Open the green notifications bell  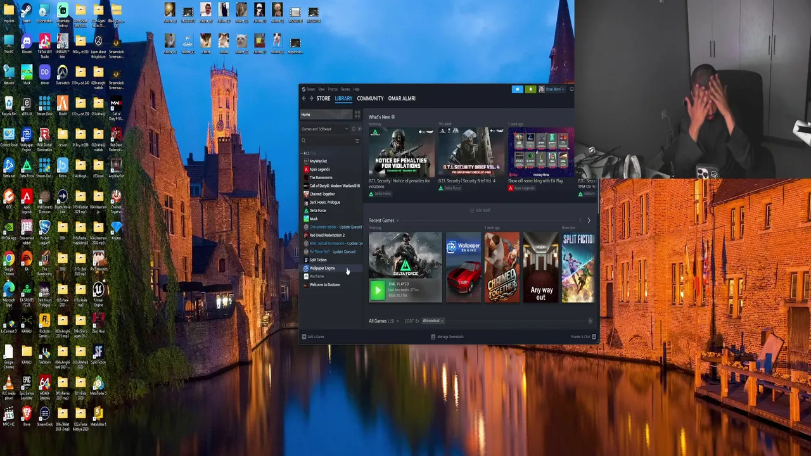530,89
